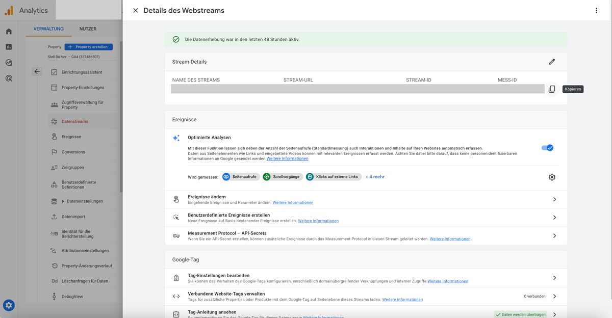Viewport: 612px width, 318px height.
Task: Open Weitere Informationen link for Measurement Protocol
Action: click(450, 238)
